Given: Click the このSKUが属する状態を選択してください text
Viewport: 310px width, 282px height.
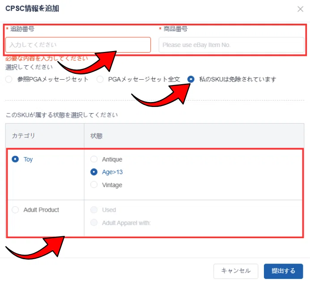Looking at the screenshot, I should (x=62, y=115).
